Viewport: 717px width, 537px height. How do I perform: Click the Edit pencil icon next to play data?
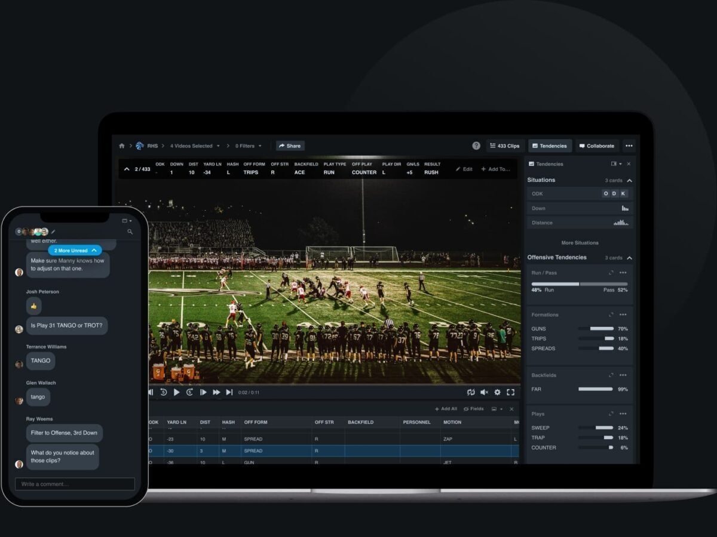coord(459,169)
